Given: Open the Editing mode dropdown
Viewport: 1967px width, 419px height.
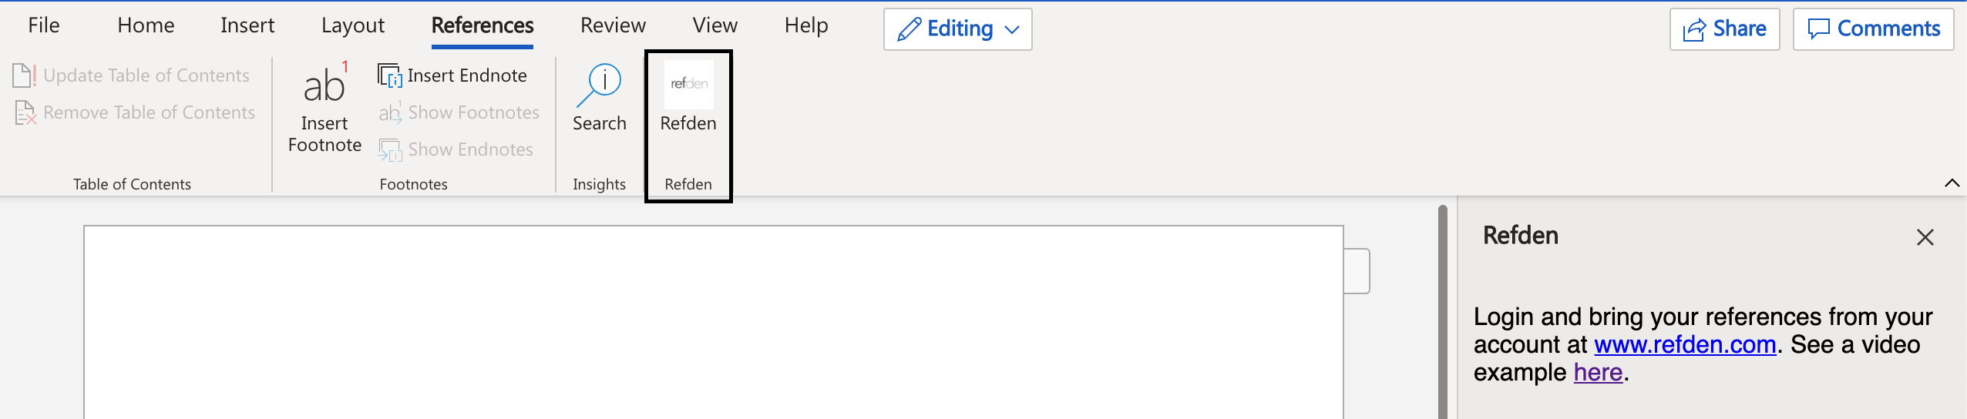Looking at the screenshot, I should click(x=957, y=29).
